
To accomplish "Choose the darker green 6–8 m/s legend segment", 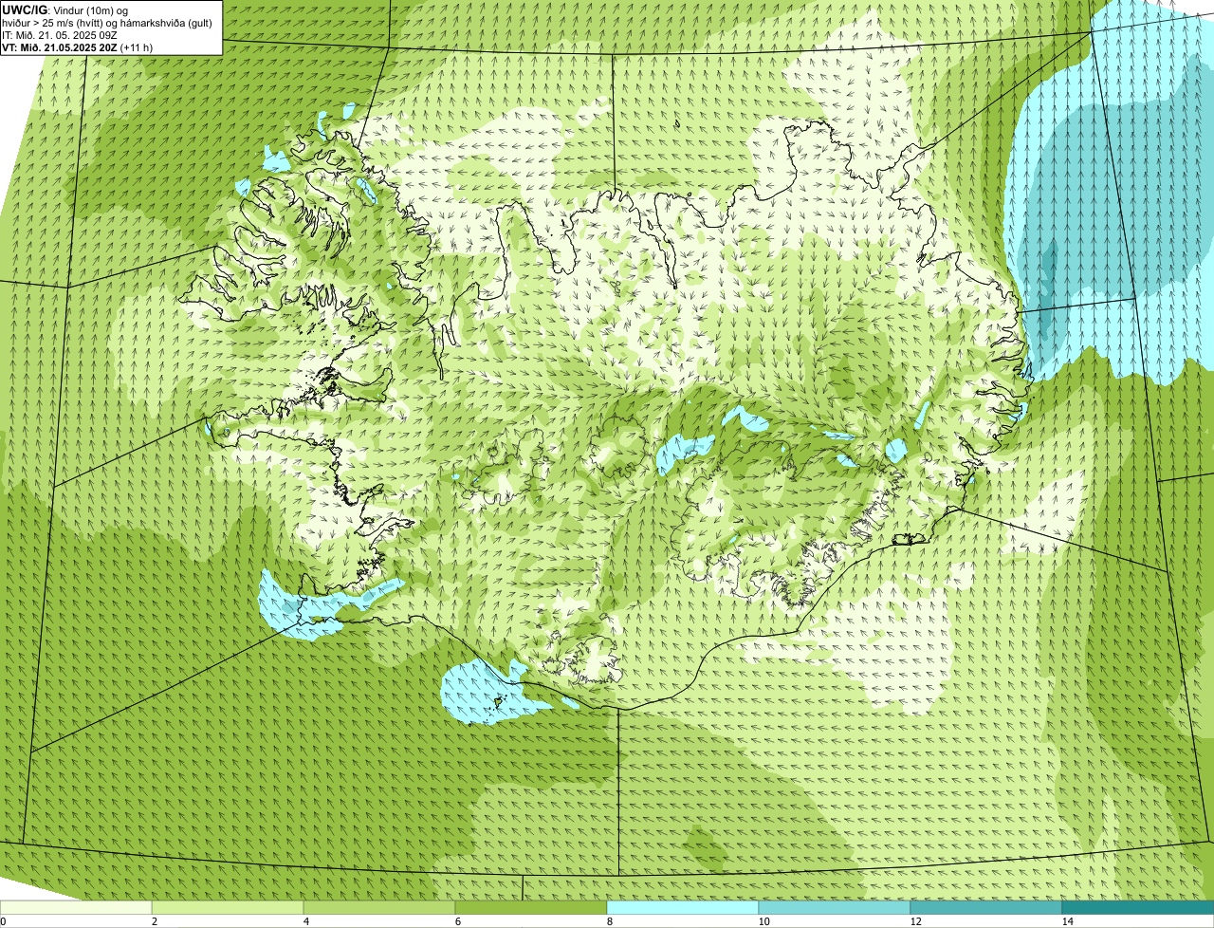I will coord(531,907).
